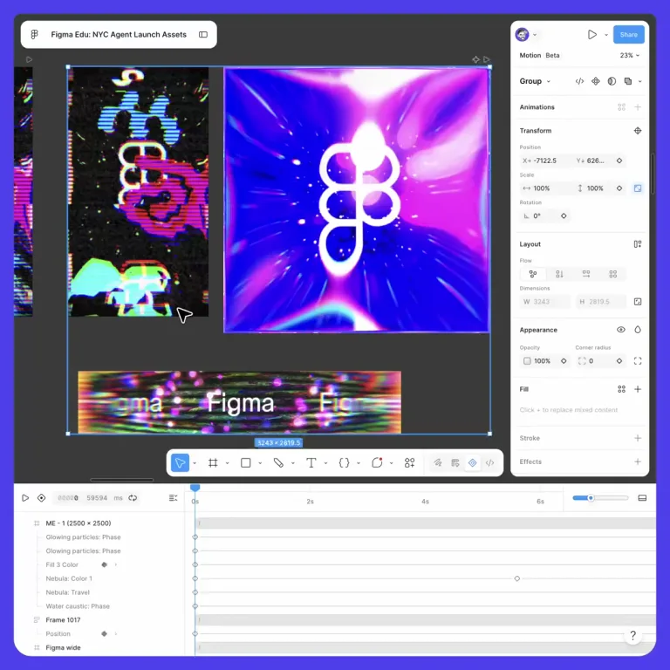
Task: Add a Position keyframe diamond
Action: tap(619, 161)
